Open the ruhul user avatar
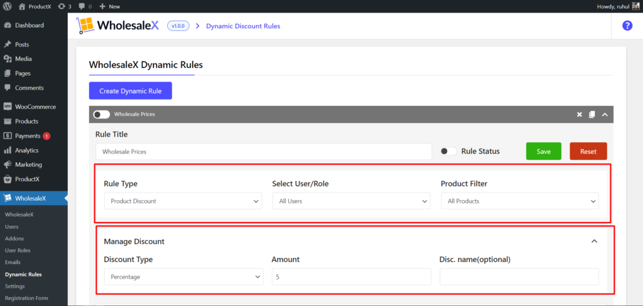Image resolution: width=643 pixels, height=306 pixels. 635,6
